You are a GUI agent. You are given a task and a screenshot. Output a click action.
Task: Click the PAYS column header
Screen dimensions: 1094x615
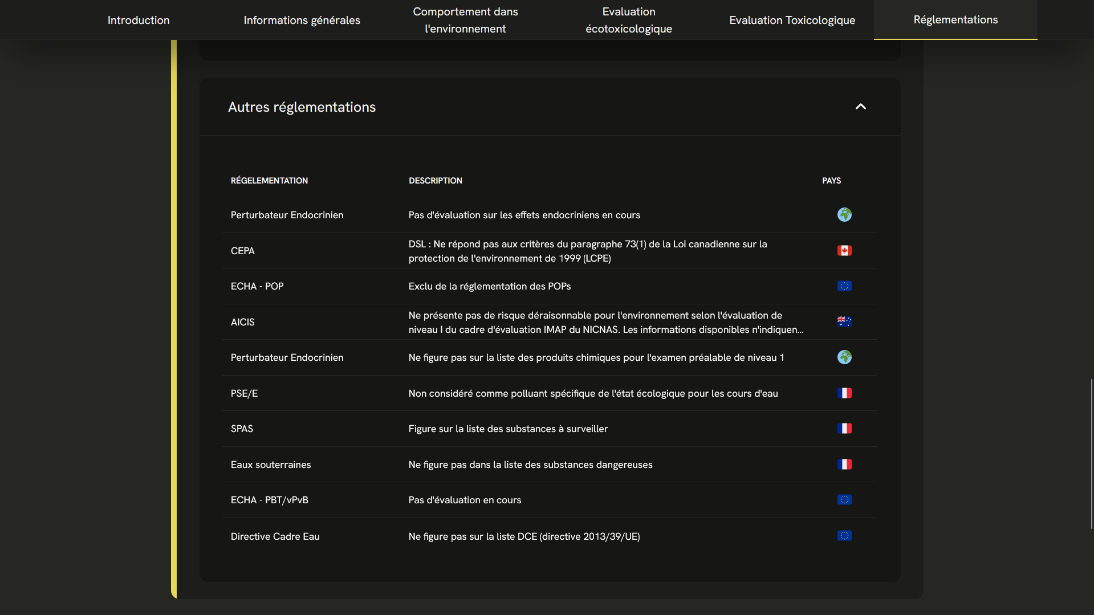point(831,181)
